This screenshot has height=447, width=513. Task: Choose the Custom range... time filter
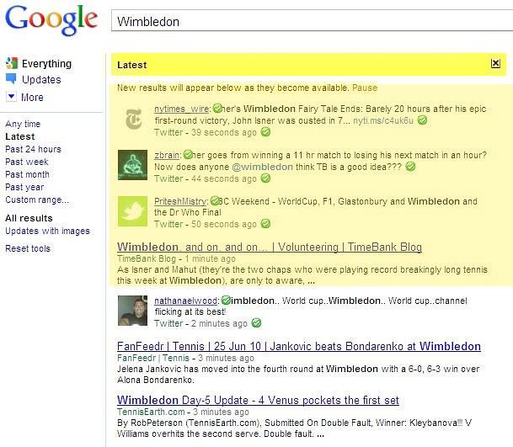click(37, 200)
